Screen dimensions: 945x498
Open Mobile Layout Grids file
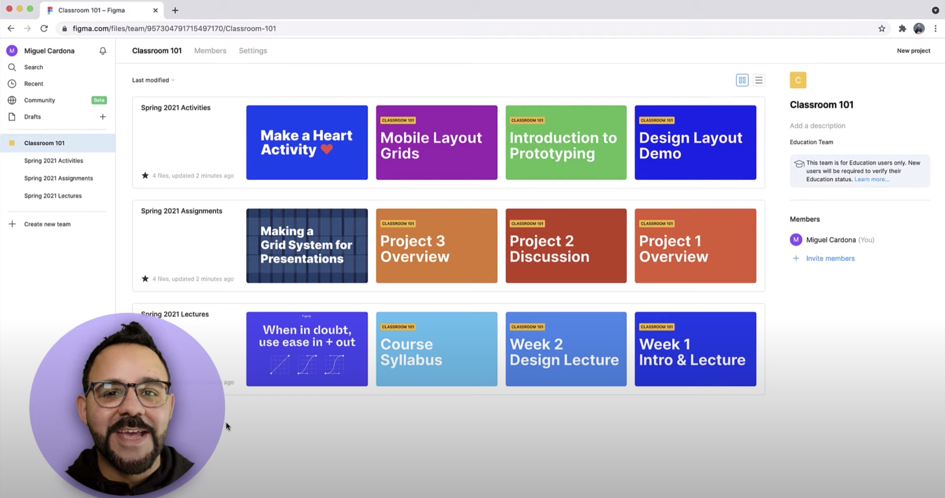[437, 142]
